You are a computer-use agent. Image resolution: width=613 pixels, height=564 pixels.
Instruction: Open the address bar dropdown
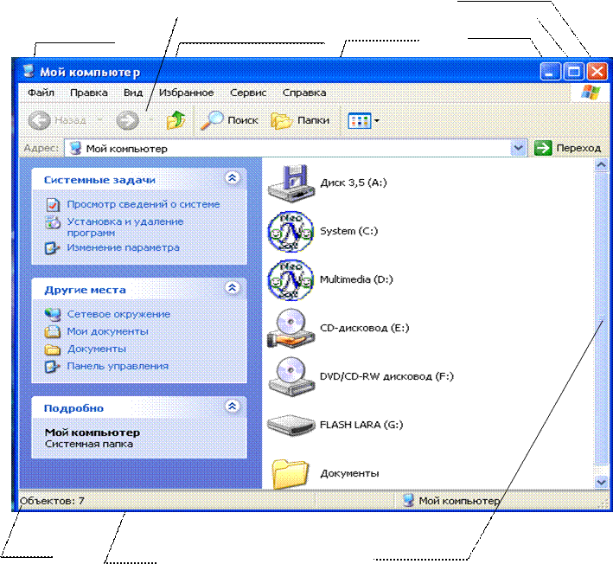tap(519, 148)
